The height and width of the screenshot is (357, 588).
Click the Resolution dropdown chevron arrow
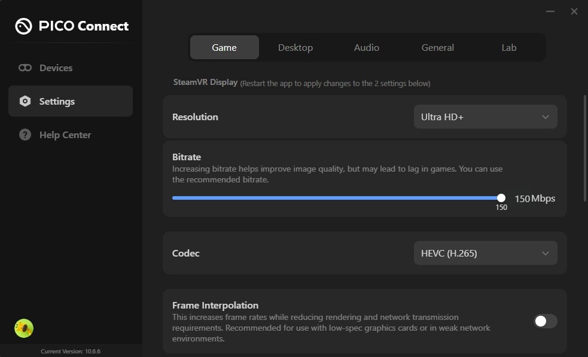click(x=546, y=117)
